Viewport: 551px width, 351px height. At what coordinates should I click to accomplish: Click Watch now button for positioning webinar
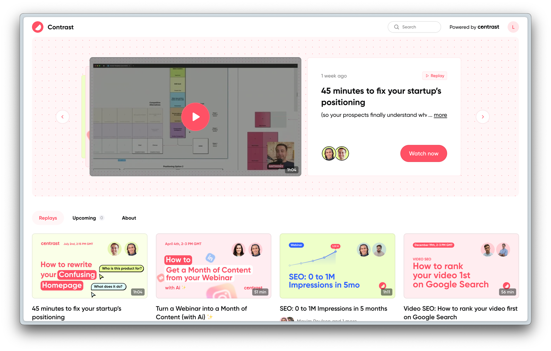pyautogui.click(x=424, y=153)
